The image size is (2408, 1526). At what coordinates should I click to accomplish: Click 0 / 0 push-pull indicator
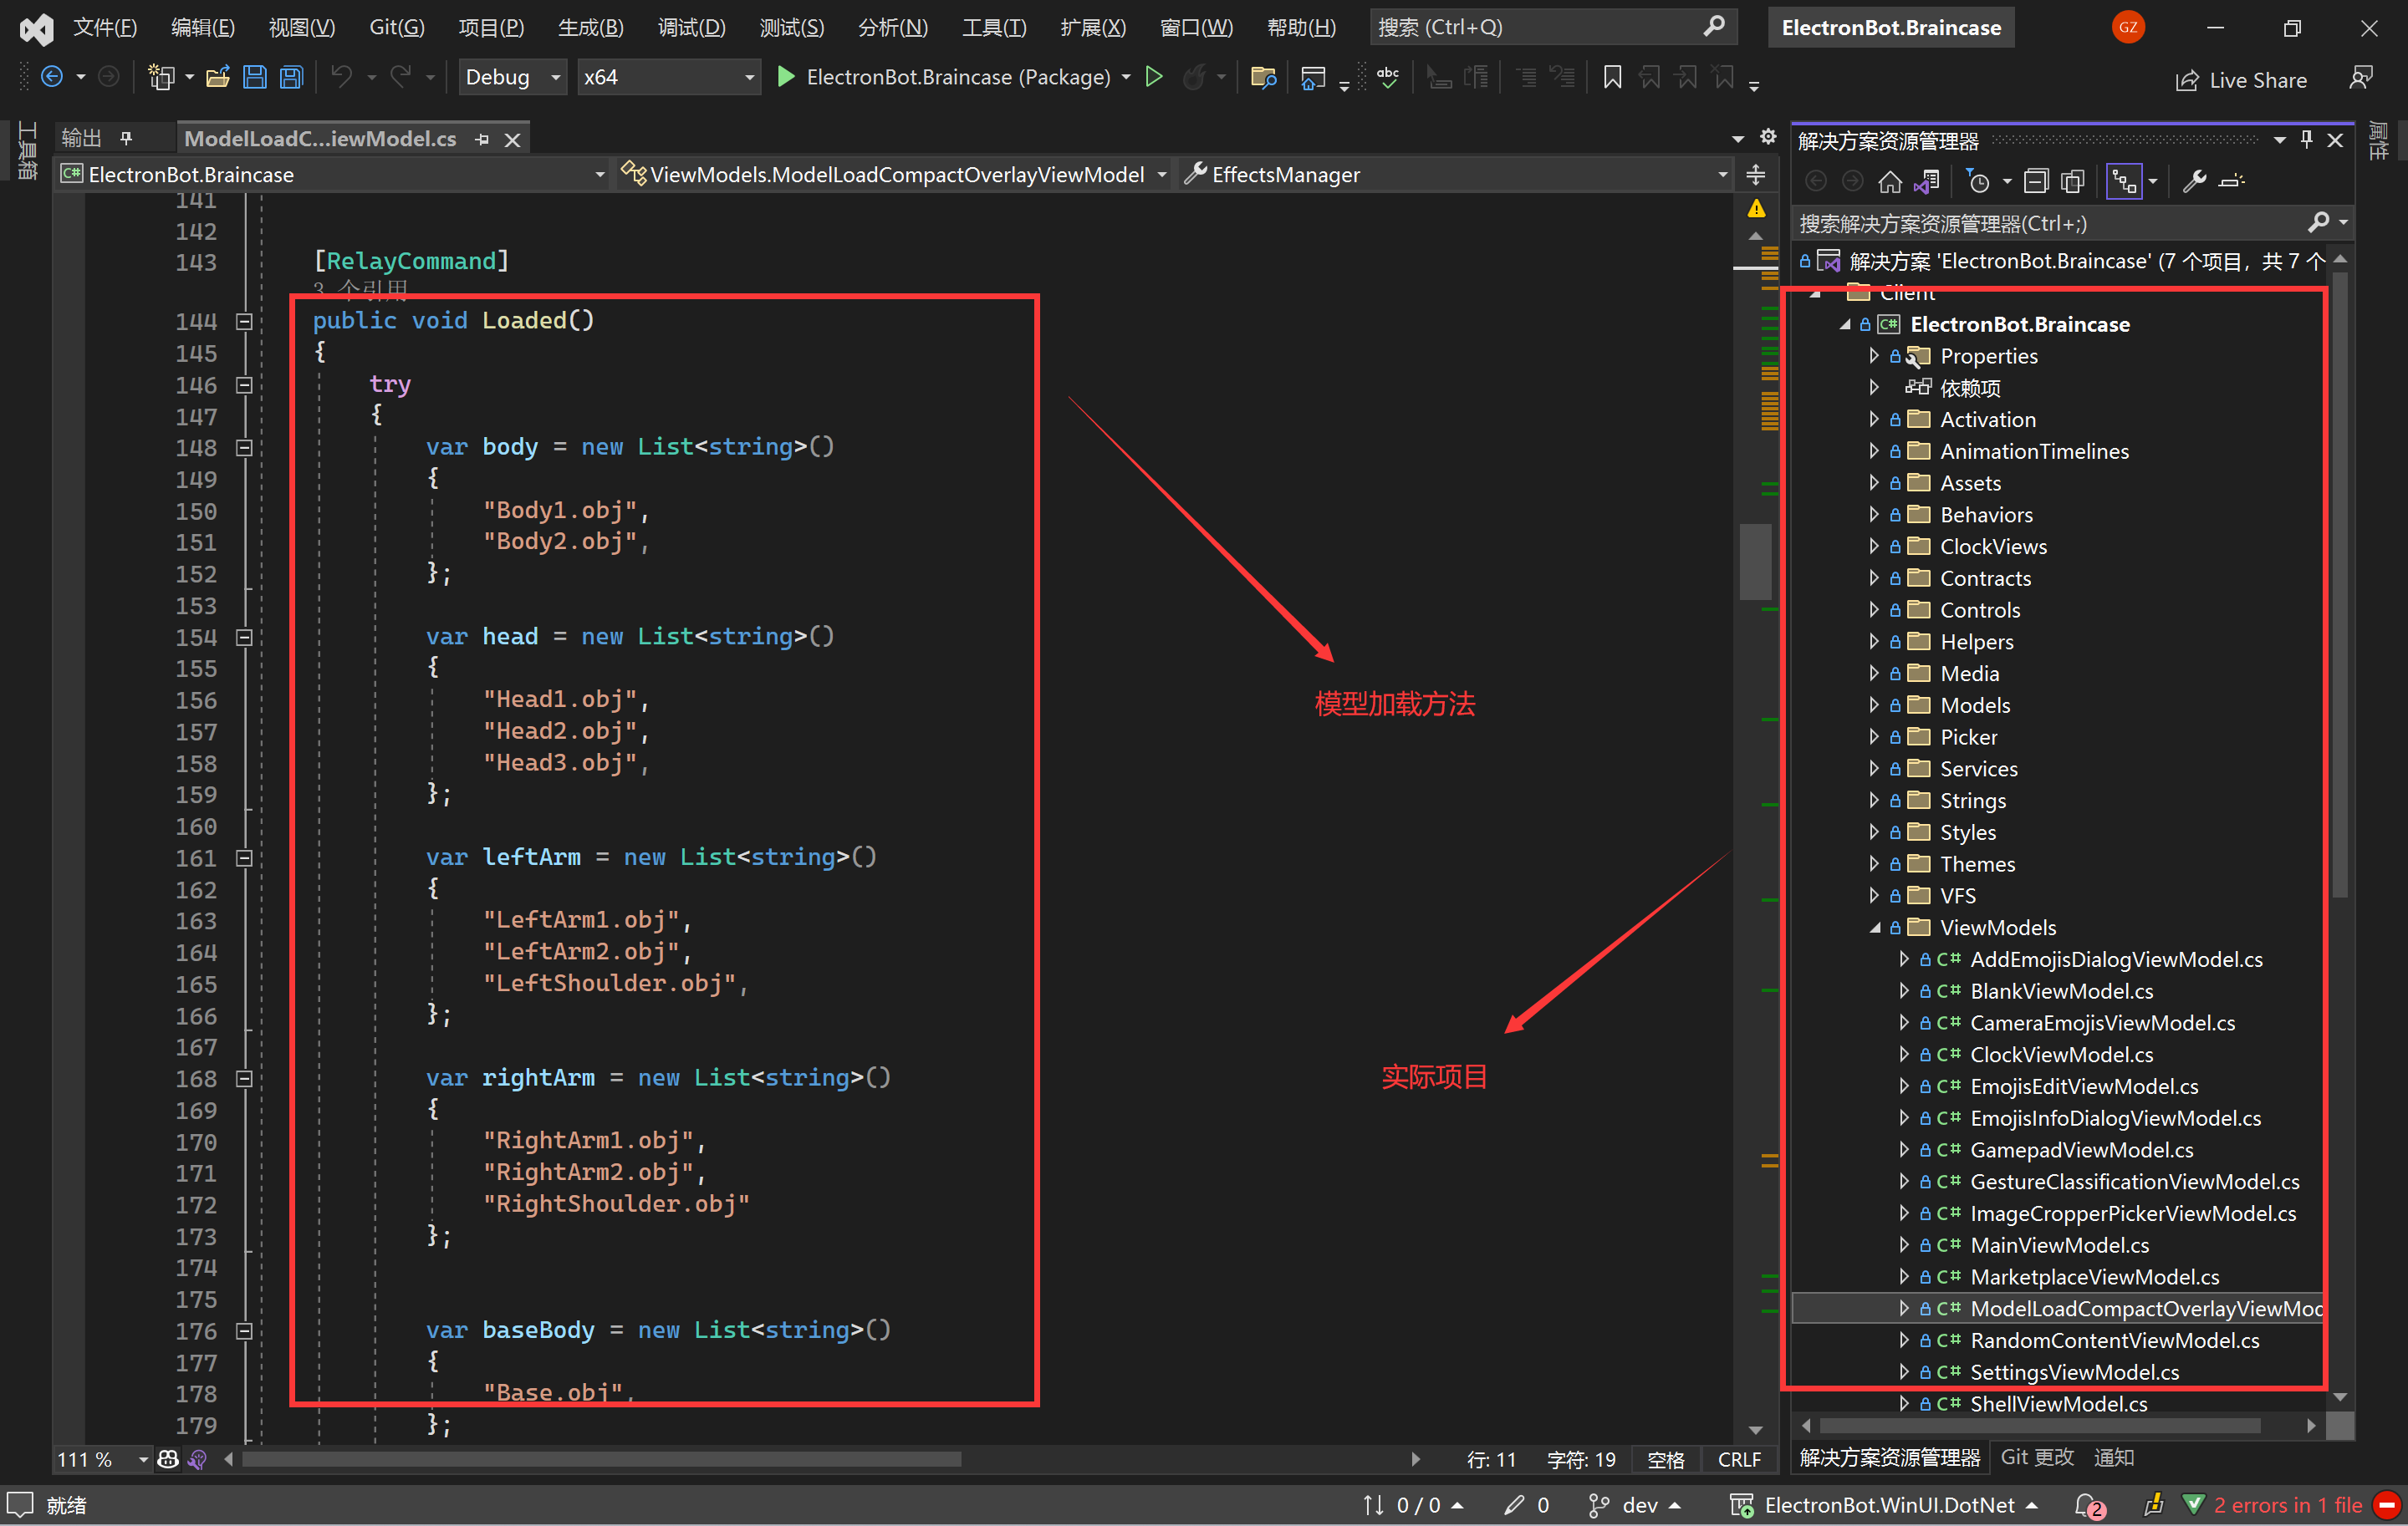(x=1412, y=1505)
